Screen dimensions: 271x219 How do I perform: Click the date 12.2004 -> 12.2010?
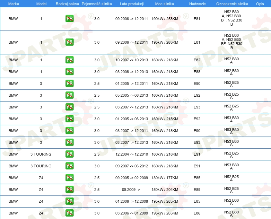pos(132,154)
